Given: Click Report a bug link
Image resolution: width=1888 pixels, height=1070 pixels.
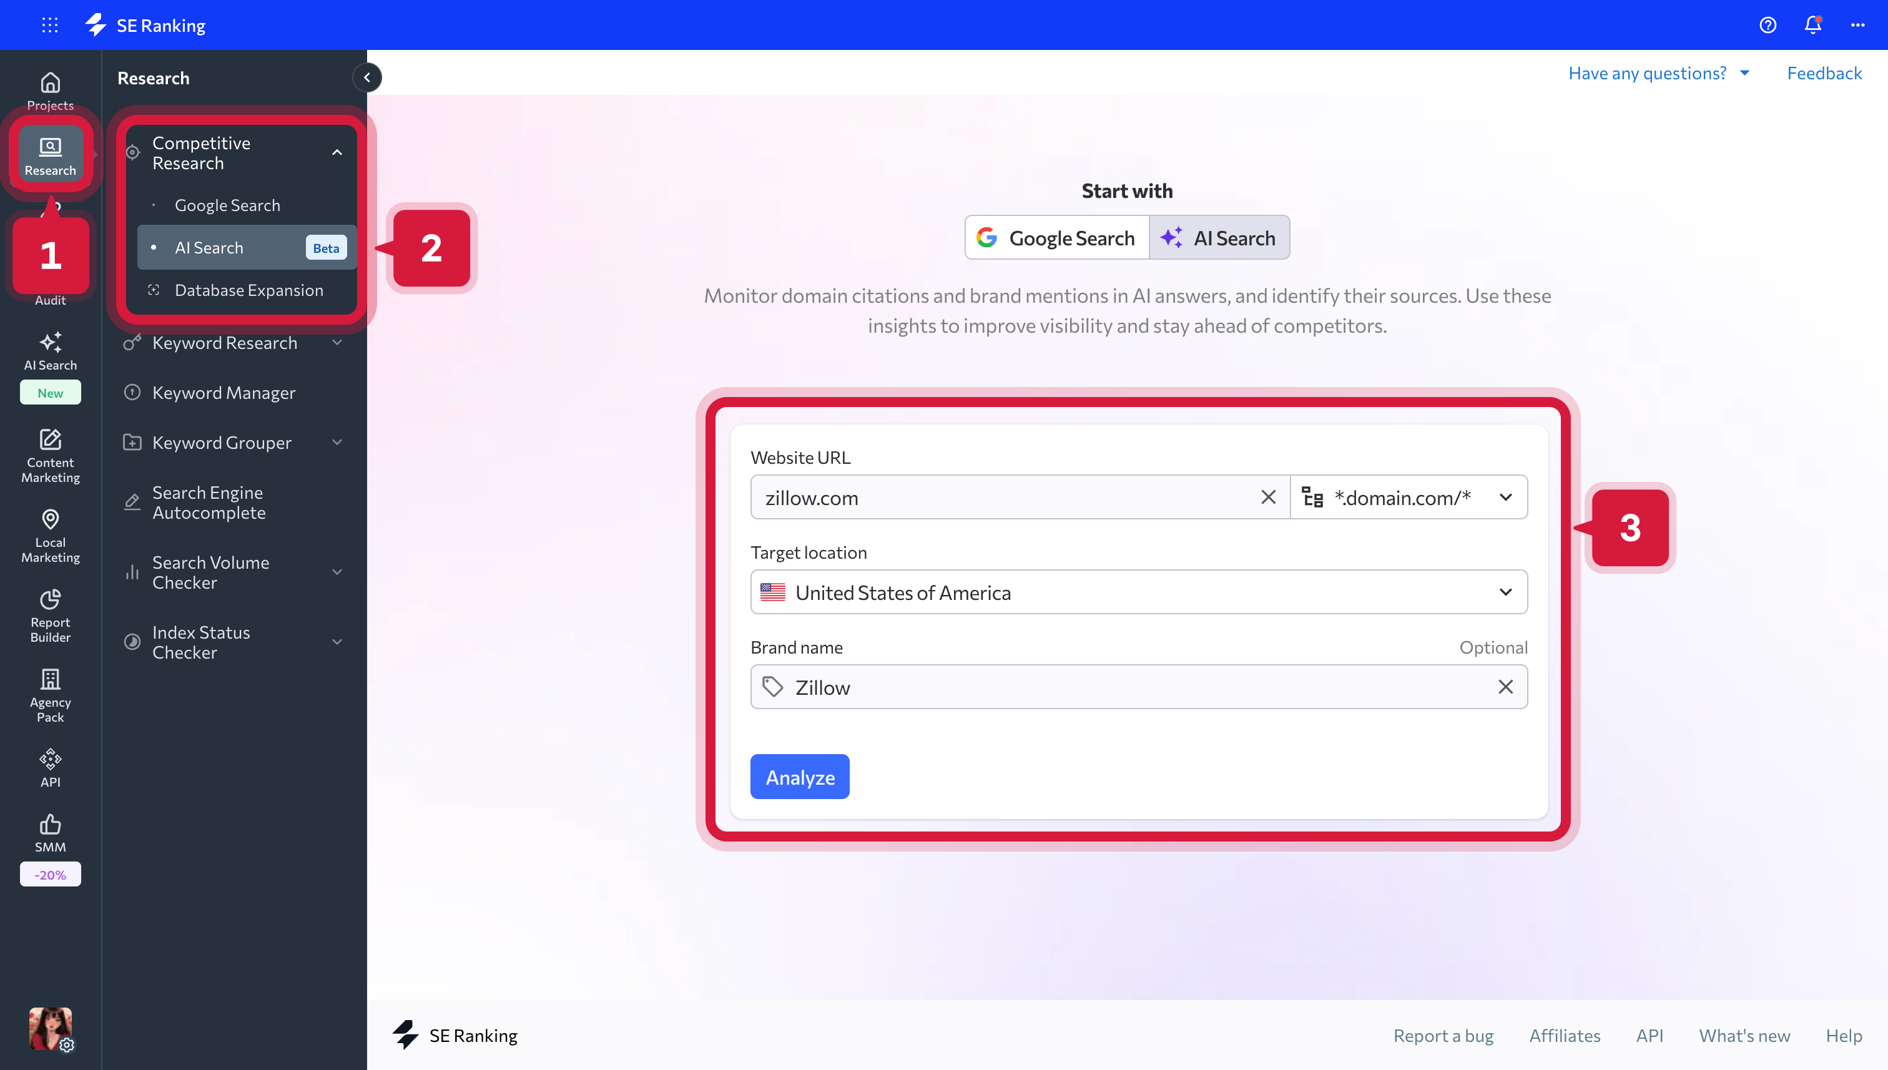Looking at the screenshot, I should point(1443,1036).
